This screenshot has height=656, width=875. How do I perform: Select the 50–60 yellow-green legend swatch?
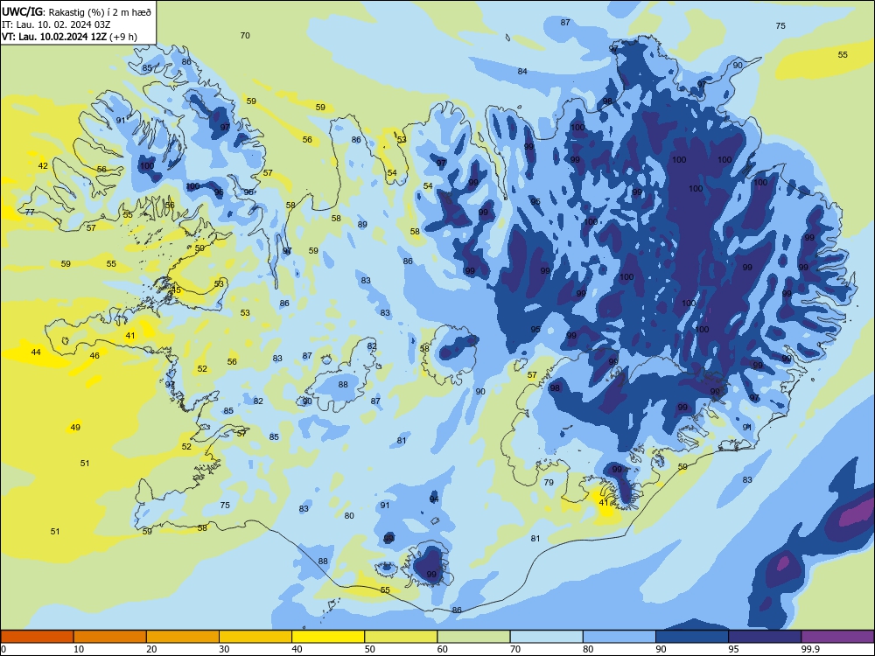click(x=401, y=637)
